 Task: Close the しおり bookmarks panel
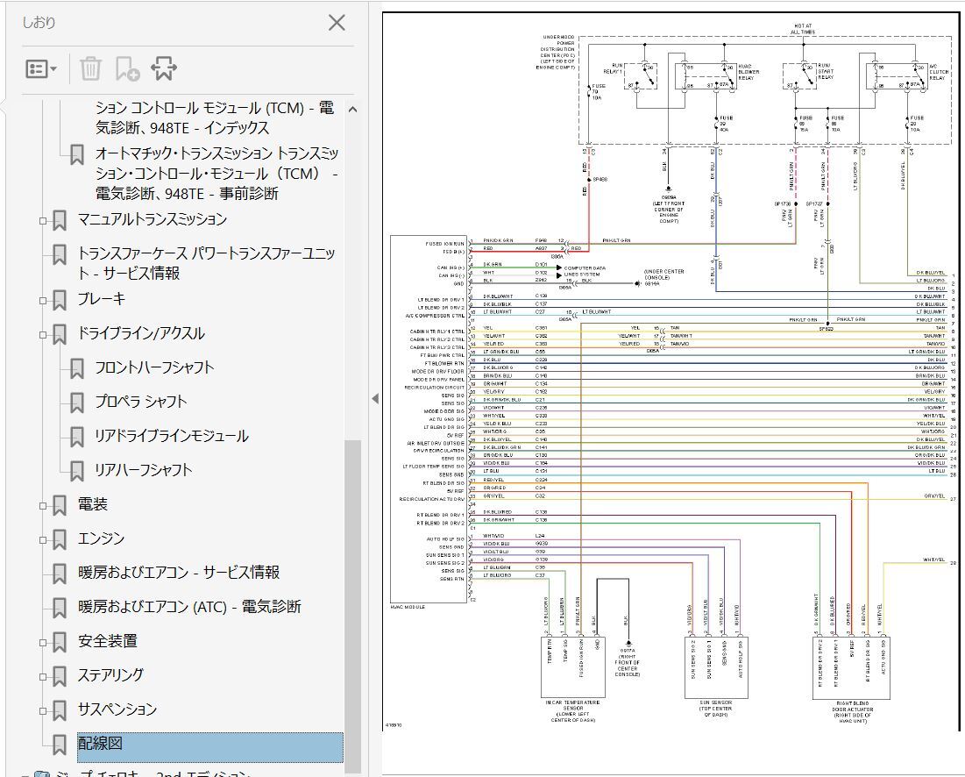(x=337, y=23)
